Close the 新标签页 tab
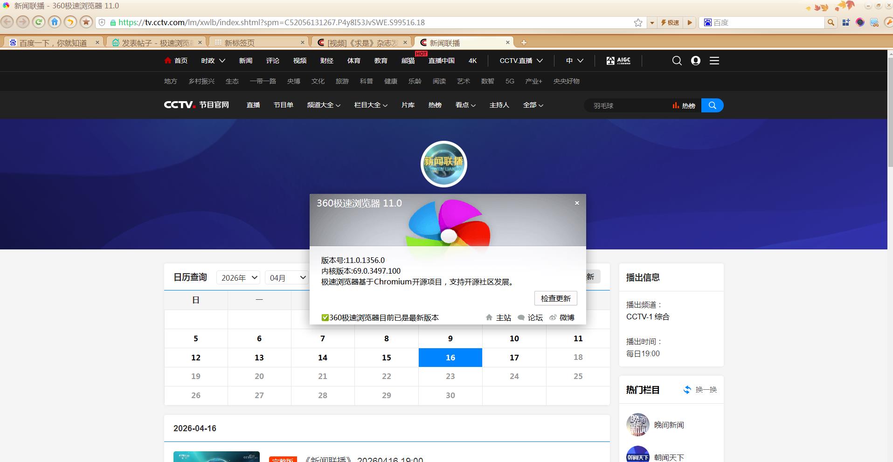This screenshot has height=462, width=893. tap(302, 42)
